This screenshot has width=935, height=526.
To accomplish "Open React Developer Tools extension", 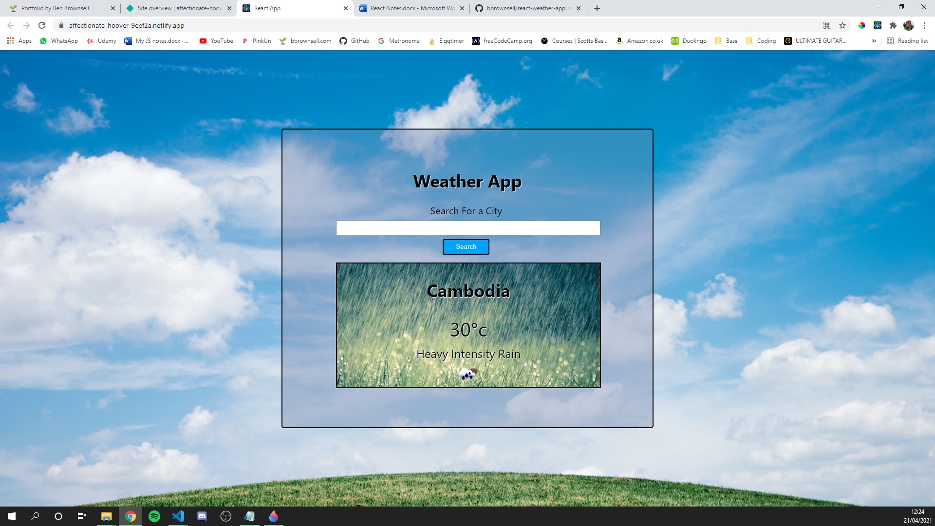I will [x=878, y=25].
